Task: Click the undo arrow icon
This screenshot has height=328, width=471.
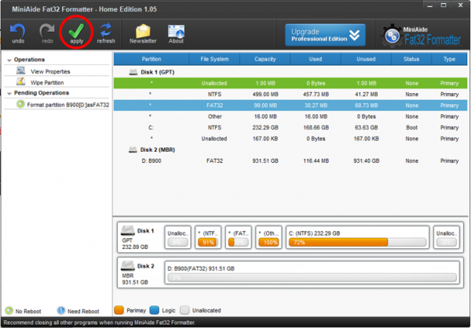Action: coord(17,30)
